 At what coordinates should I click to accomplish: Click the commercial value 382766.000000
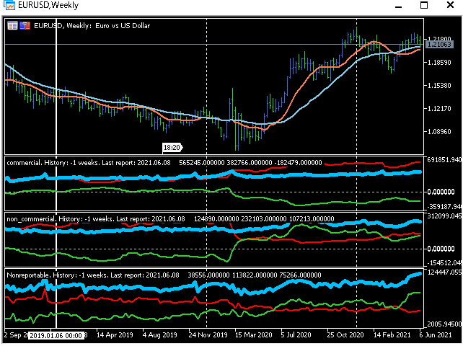pos(250,163)
